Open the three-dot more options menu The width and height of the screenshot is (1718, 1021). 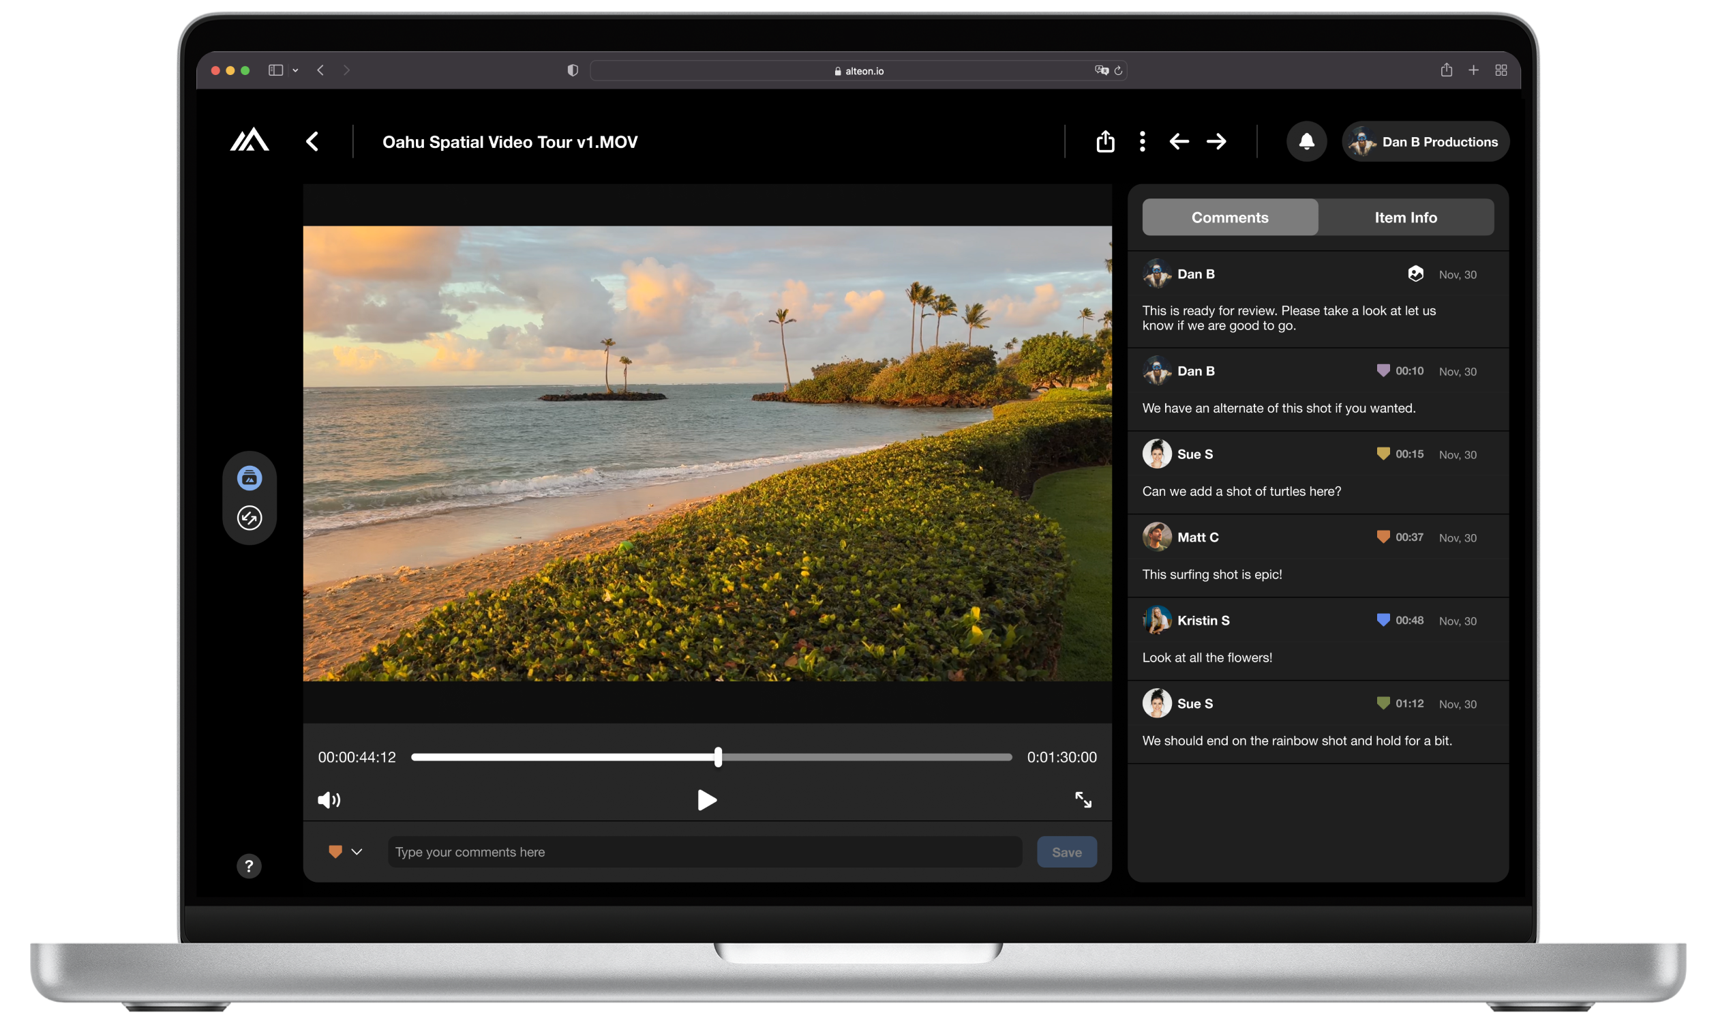pos(1142,142)
